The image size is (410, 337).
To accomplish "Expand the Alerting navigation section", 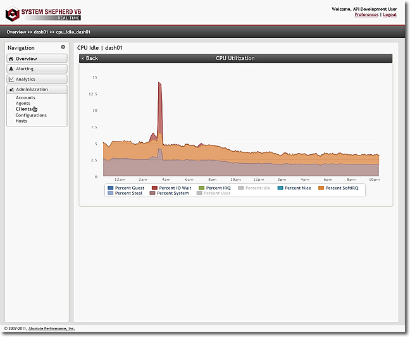I will pos(37,69).
